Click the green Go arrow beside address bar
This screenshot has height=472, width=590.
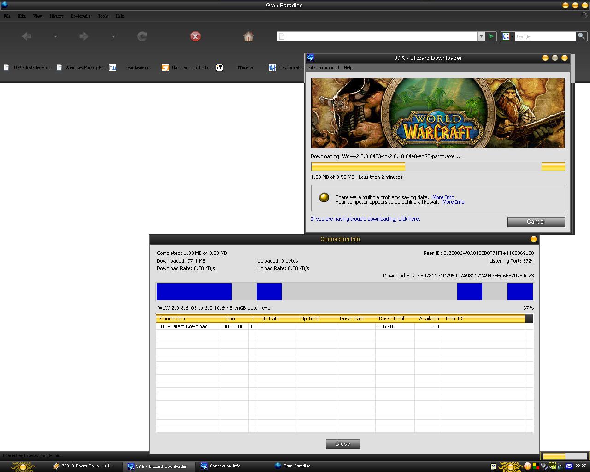point(491,36)
